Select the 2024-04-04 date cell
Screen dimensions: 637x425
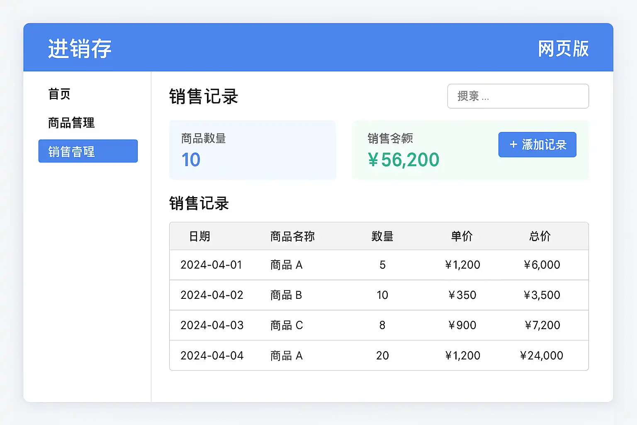tap(212, 356)
